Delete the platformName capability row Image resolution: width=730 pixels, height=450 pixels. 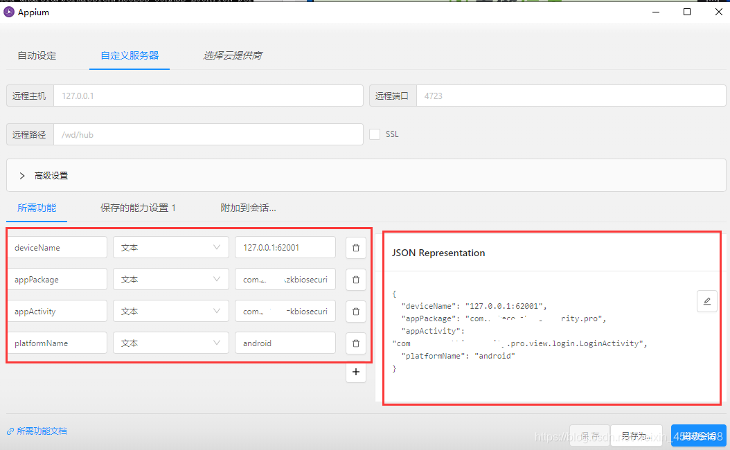pyautogui.click(x=356, y=343)
